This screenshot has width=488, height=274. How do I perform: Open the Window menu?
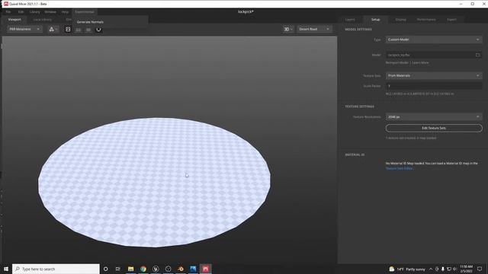click(x=50, y=12)
